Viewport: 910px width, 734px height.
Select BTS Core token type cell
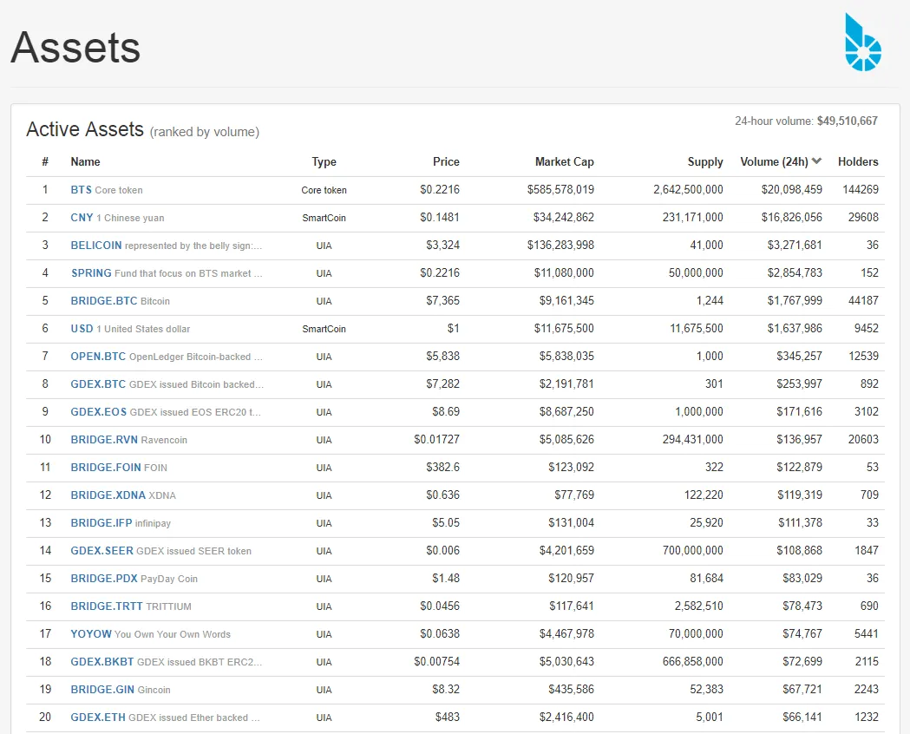(x=324, y=190)
